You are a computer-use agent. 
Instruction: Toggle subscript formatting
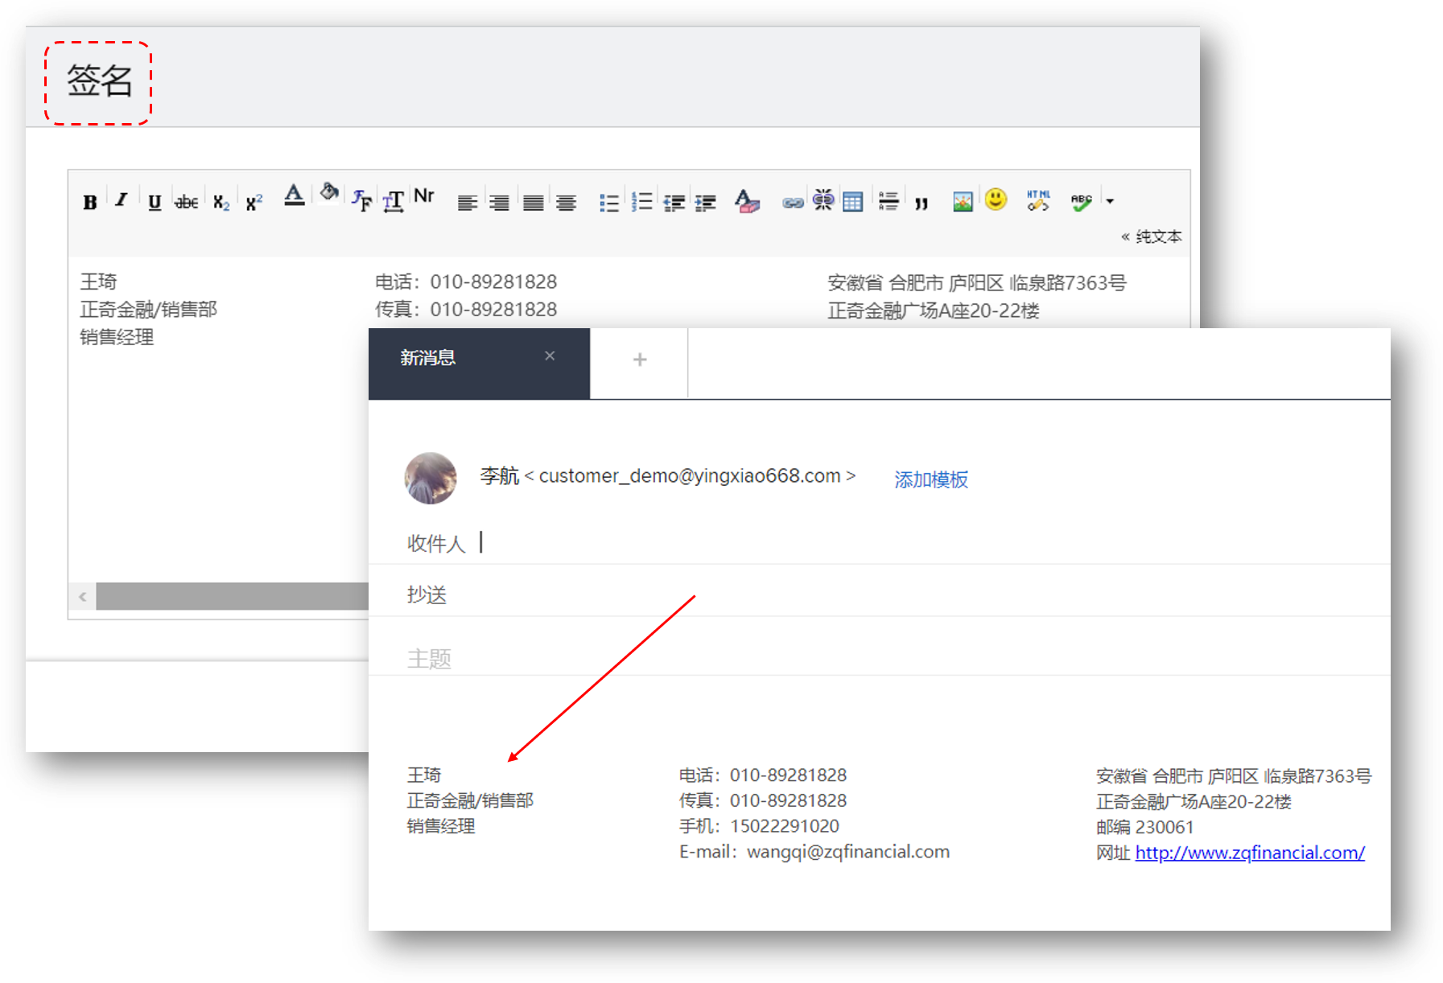click(x=221, y=202)
